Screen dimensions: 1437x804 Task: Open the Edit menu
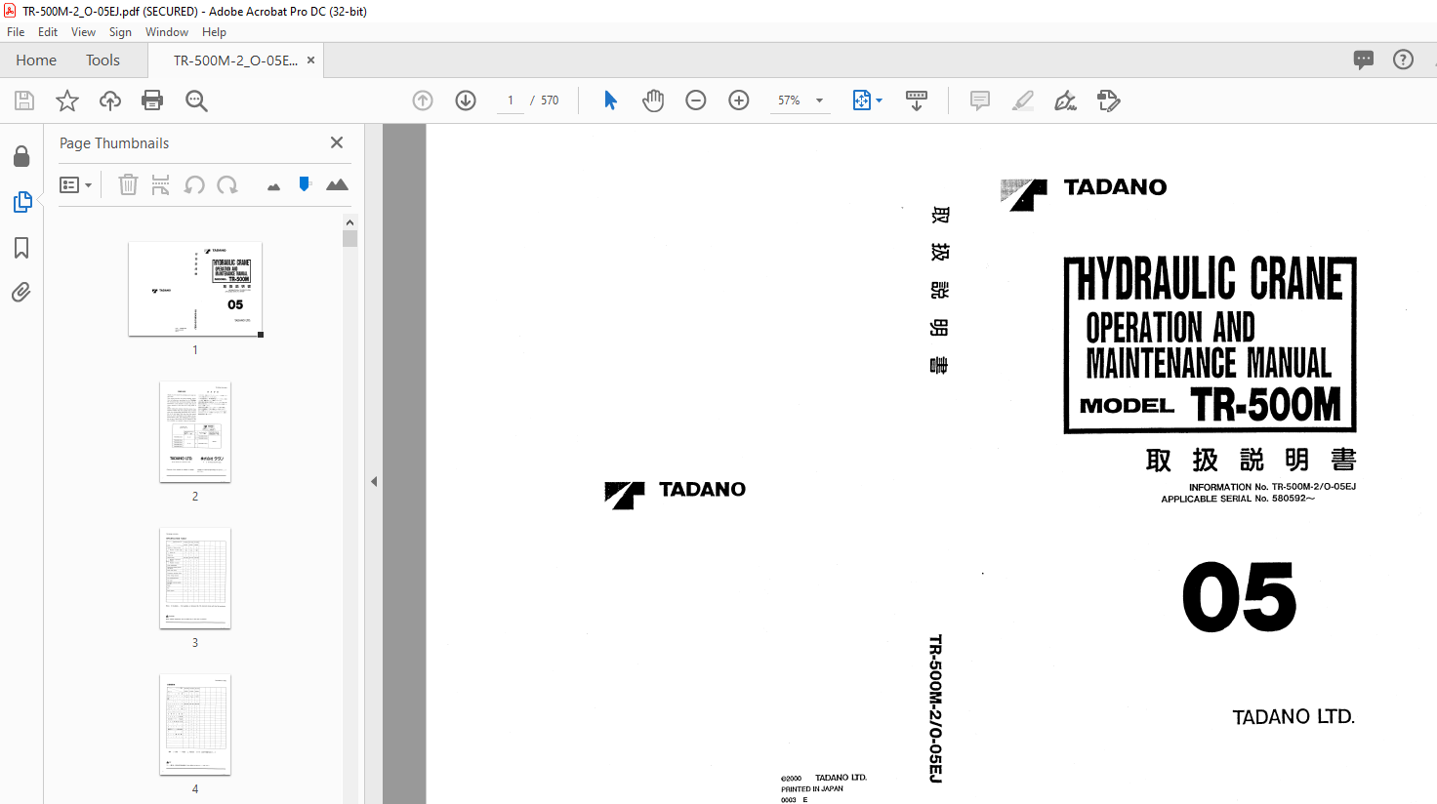click(x=48, y=32)
